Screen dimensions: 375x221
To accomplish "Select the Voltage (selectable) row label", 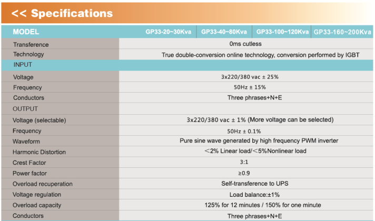I will (x=39, y=120).
